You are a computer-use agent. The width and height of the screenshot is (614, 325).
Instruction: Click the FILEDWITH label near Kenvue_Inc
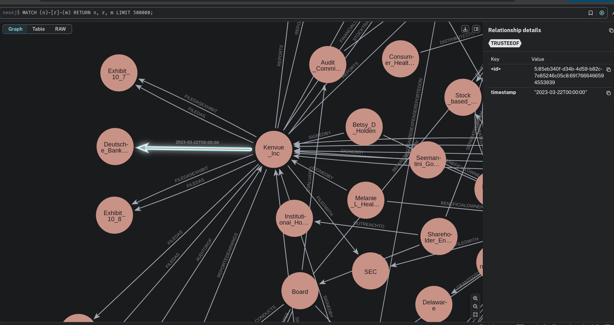coord(325,206)
